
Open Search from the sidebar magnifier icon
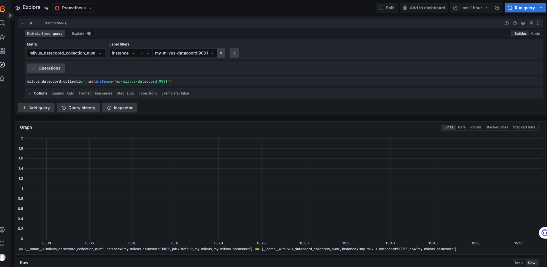3,23
